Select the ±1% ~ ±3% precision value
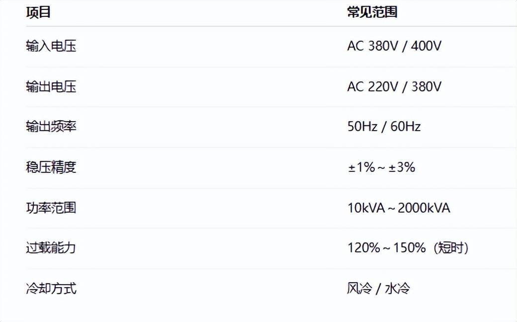The height and width of the screenshot is (322, 517). pyautogui.click(x=381, y=167)
